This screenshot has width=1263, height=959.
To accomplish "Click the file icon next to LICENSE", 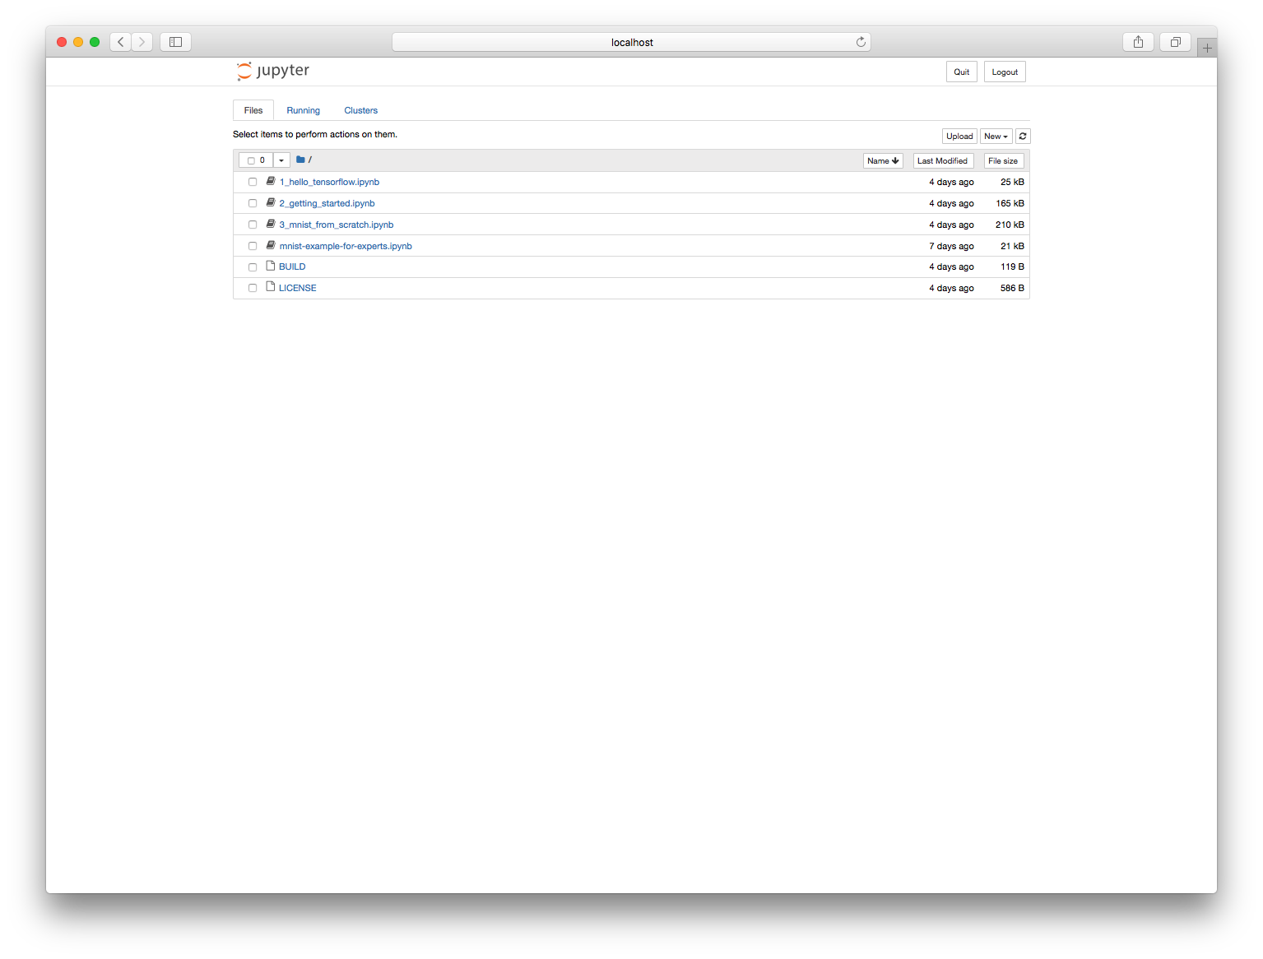I will pyautogui.click(x=270, y=286).
